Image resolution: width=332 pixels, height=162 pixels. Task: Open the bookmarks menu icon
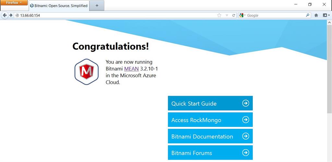[x=326, y=15]
